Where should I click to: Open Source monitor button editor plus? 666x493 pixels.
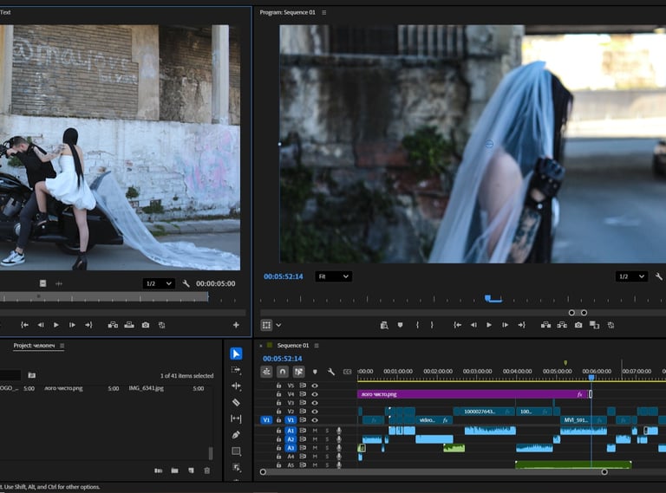236,325
